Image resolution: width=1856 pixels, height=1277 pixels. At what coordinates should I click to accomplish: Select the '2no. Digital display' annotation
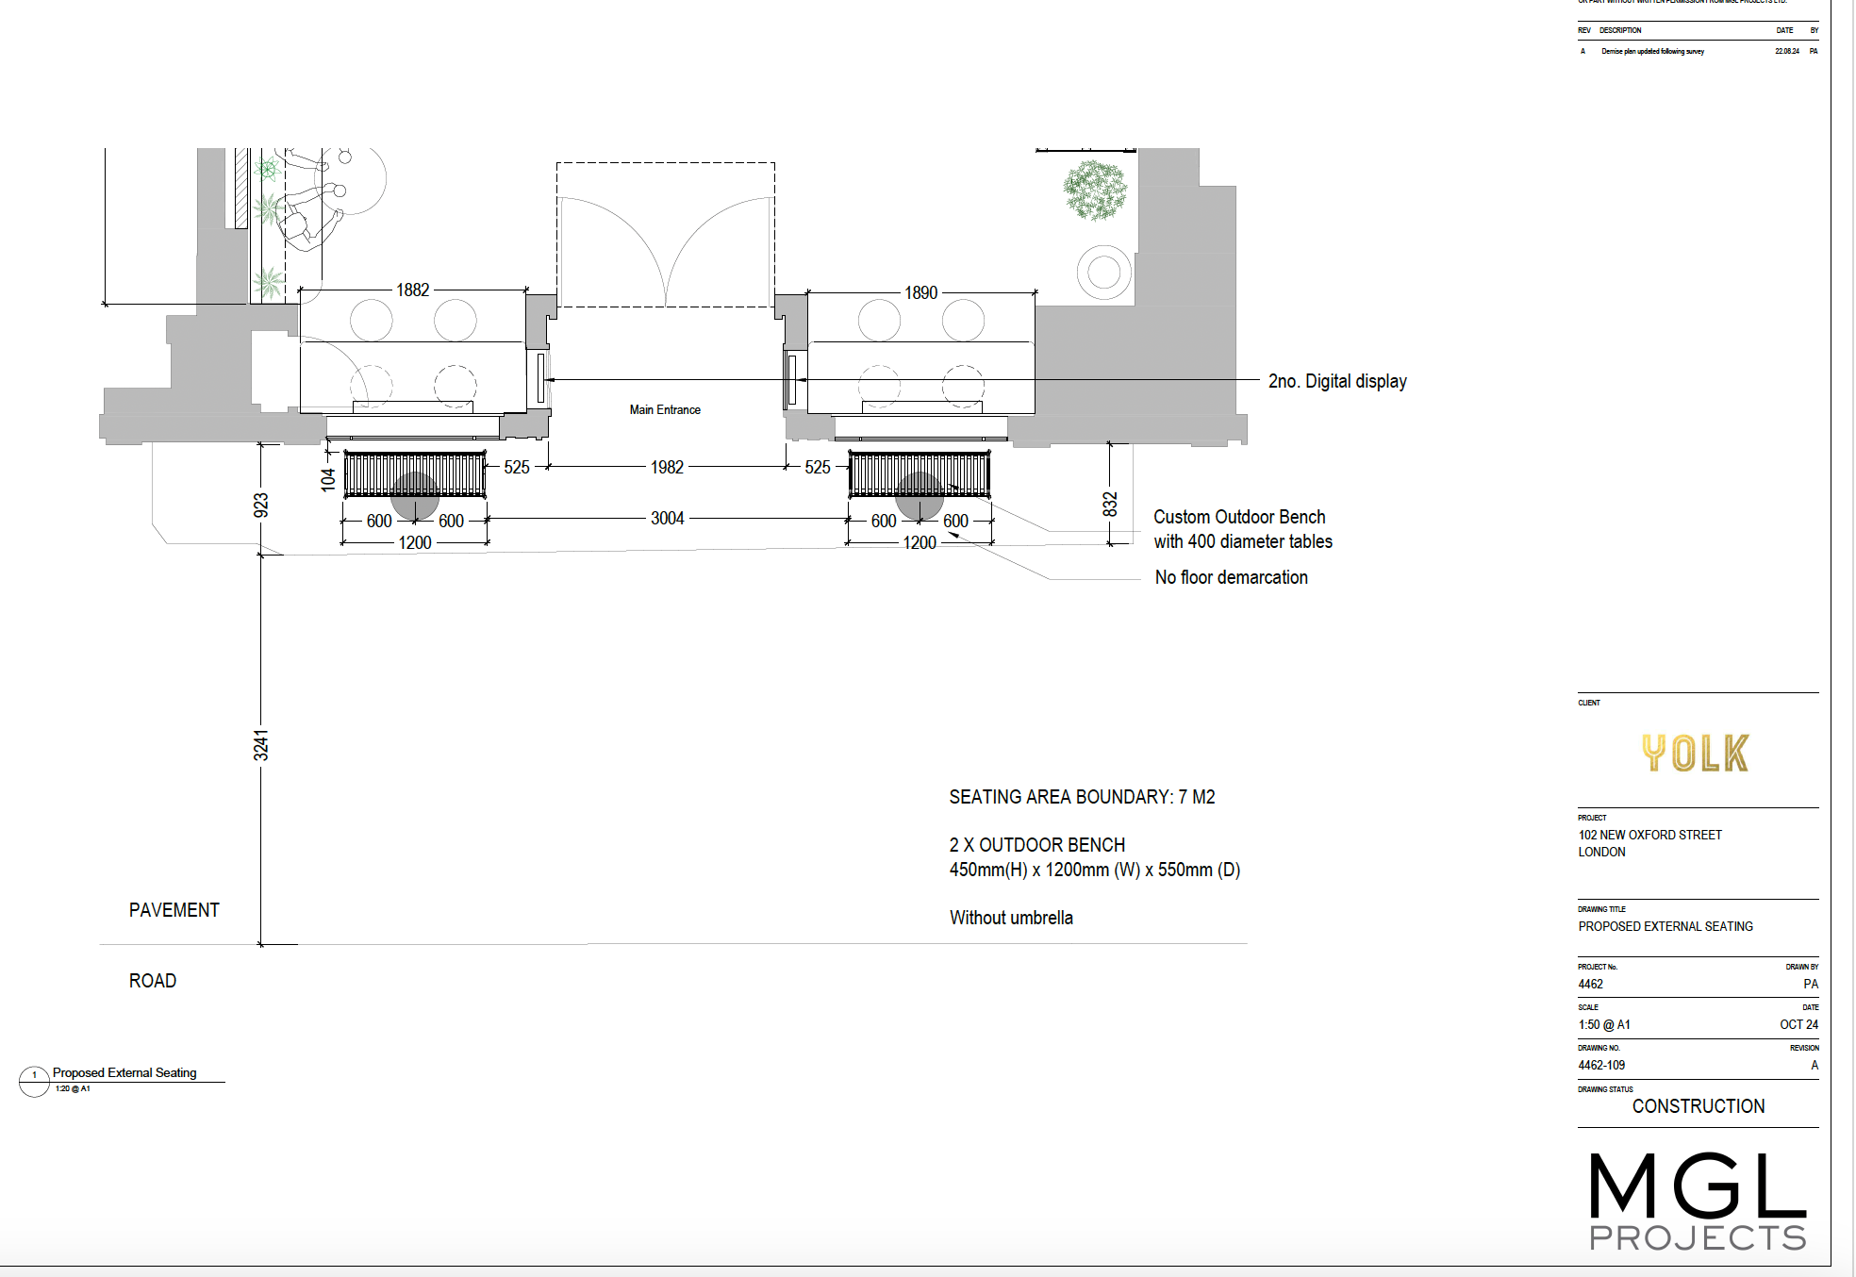(x=1337, y=381)
